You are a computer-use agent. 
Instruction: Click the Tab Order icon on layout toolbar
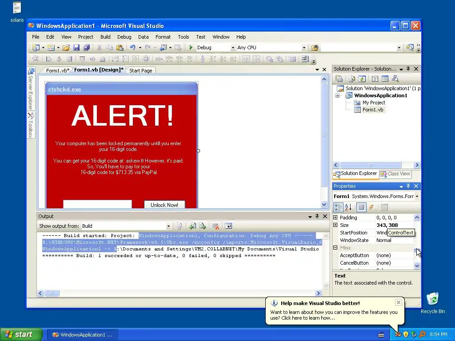[x=305, y=59]
